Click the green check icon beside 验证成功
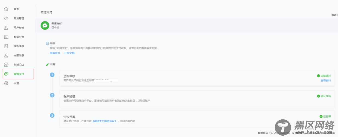Image resolution: width=338 pixels, height=137 pixels. [318, 96]
